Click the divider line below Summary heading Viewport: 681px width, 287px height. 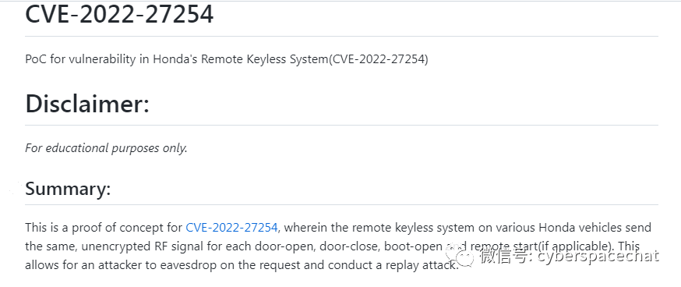click(342, 204)
